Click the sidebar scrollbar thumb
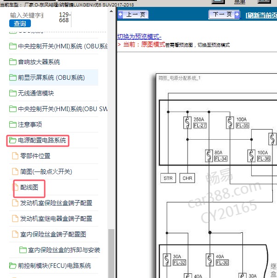 [111, 254]
